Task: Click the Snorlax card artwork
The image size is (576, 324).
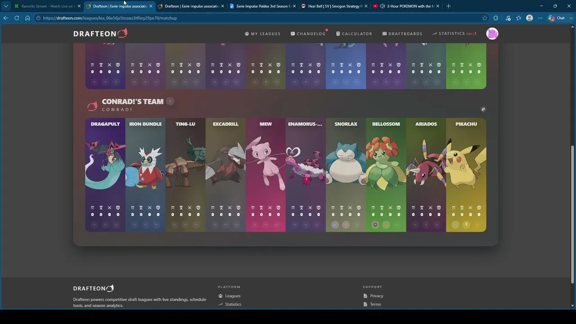Action: (346, 164)
